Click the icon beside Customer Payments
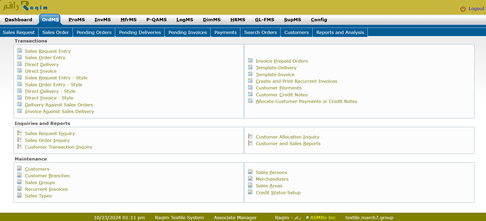486x221 pixels. point(250,87)
